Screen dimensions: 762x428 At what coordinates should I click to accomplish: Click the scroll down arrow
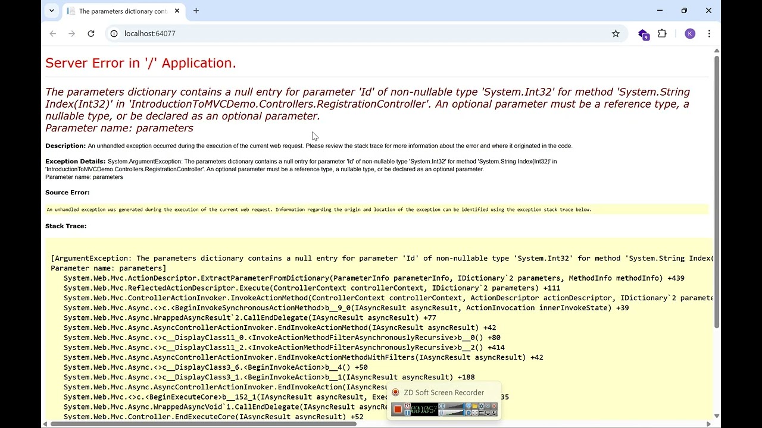click(717, 416)
